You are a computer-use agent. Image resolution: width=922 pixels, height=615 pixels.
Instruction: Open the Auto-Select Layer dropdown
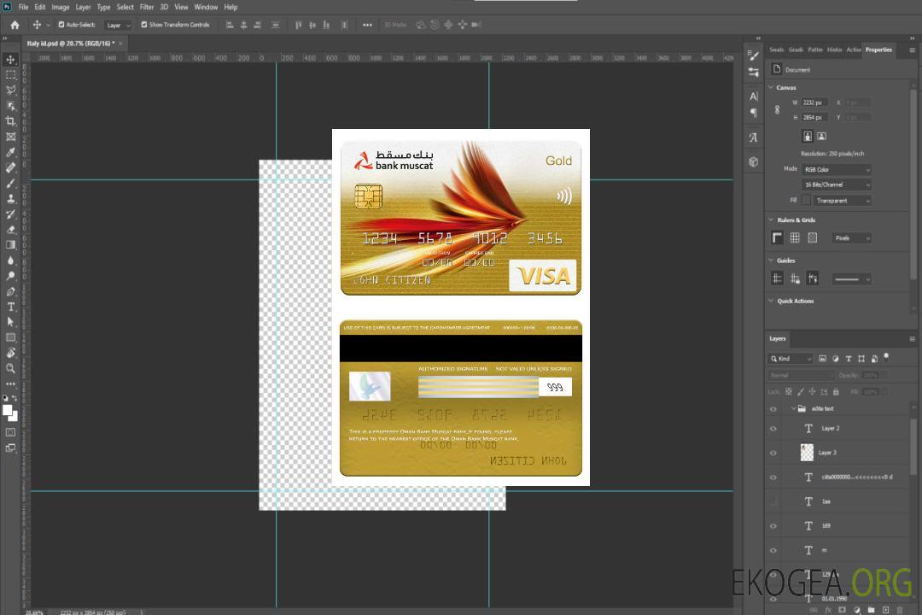[x=118, y=25]
